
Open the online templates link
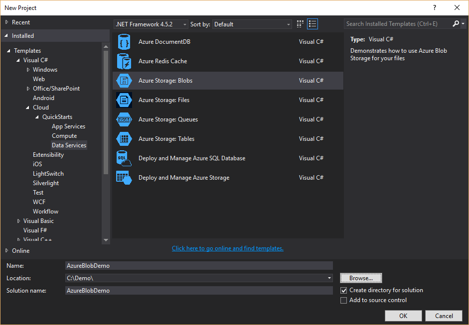tap(227, 248)
